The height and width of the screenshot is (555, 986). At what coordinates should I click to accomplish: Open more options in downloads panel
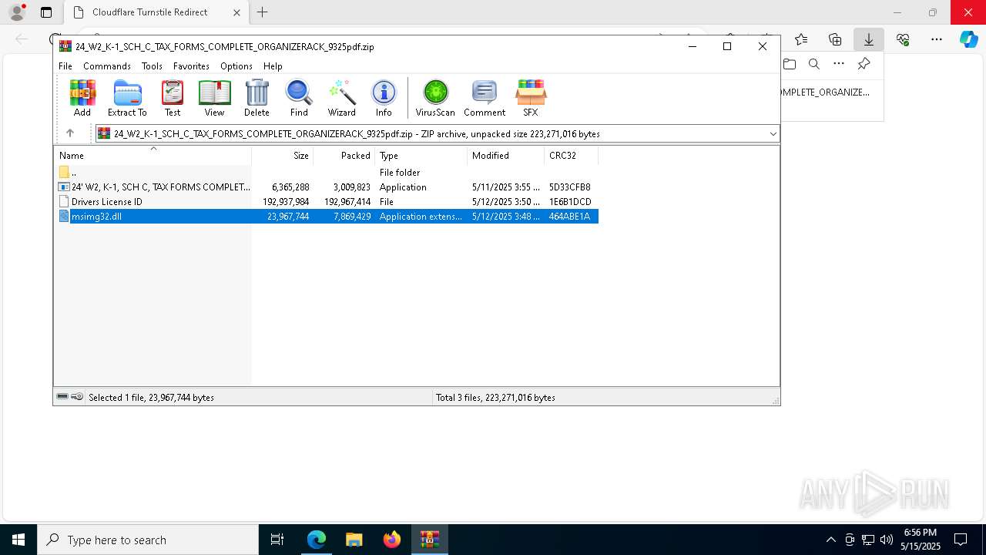click(839, 64)
